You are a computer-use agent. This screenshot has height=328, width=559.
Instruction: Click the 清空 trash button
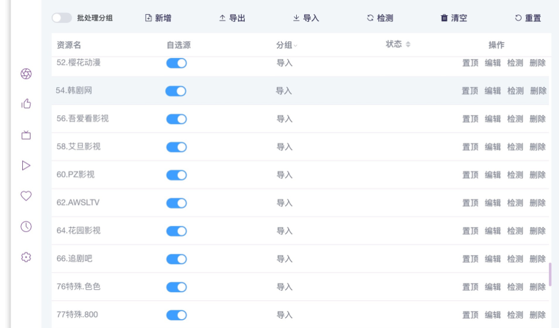454,18
